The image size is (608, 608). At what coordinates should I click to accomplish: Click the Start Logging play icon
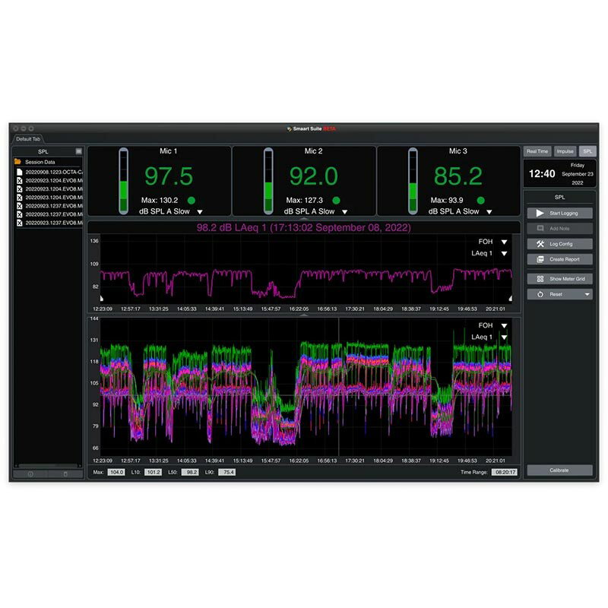pyautogui.click(x=540, y=214)
